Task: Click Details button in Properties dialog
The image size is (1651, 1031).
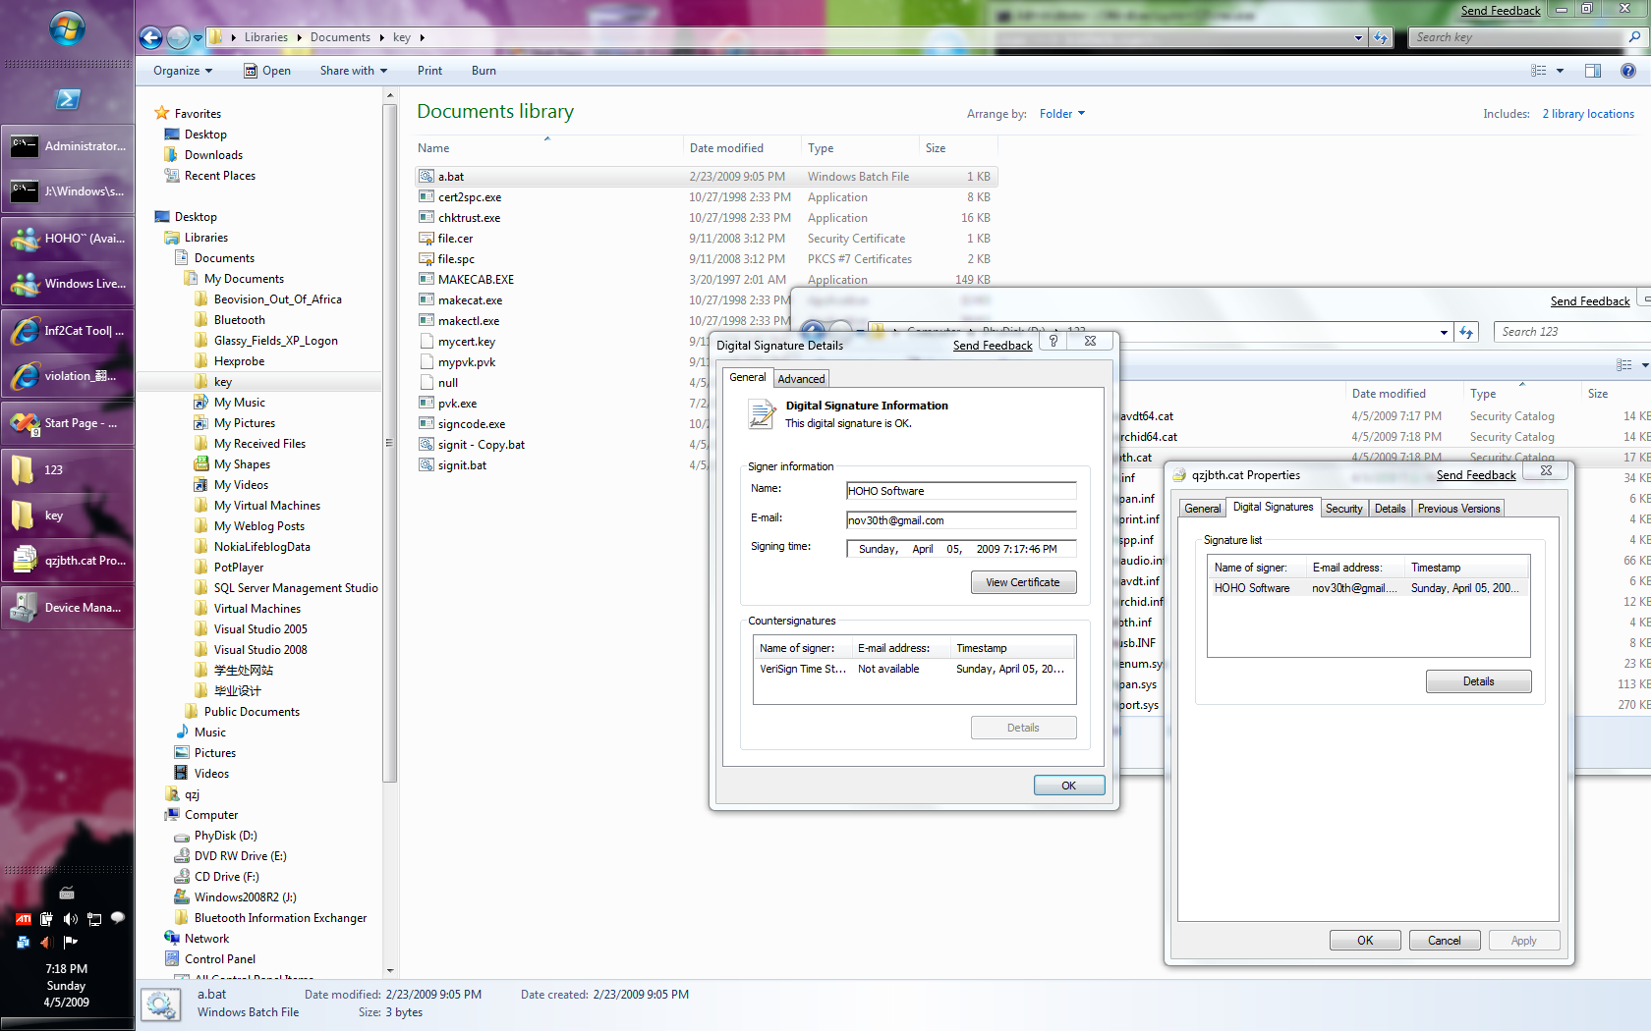Action: click(x=1478, y=681)
